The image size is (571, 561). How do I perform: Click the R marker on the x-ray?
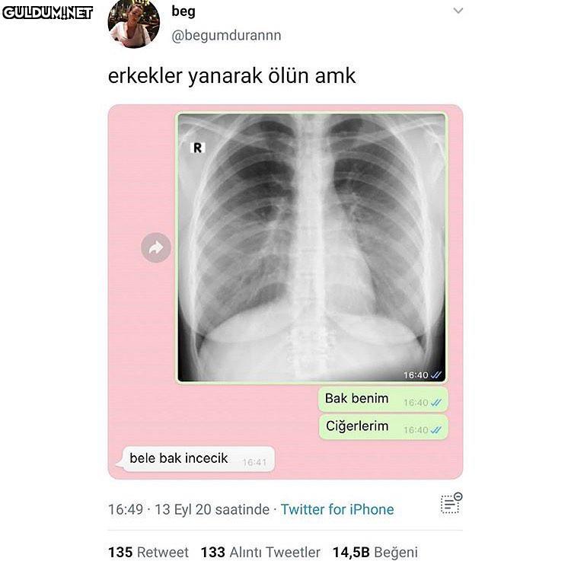click(x=197, y=148)
